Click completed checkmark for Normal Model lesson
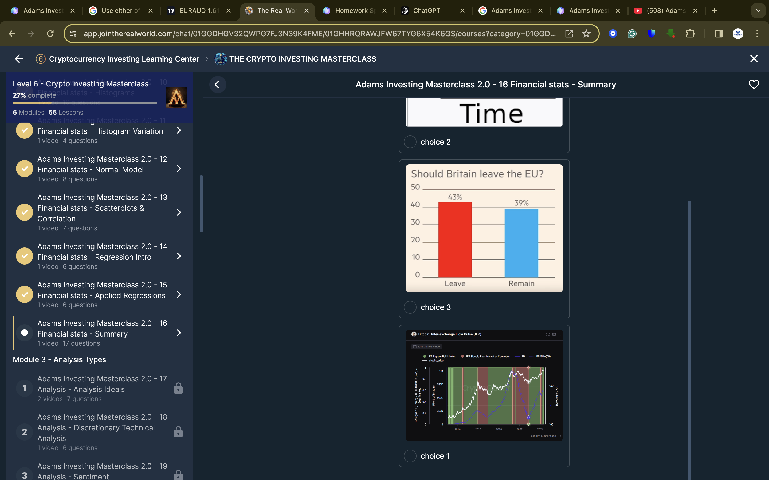This screenshot has height=480, width=769. tap(25, 169)
